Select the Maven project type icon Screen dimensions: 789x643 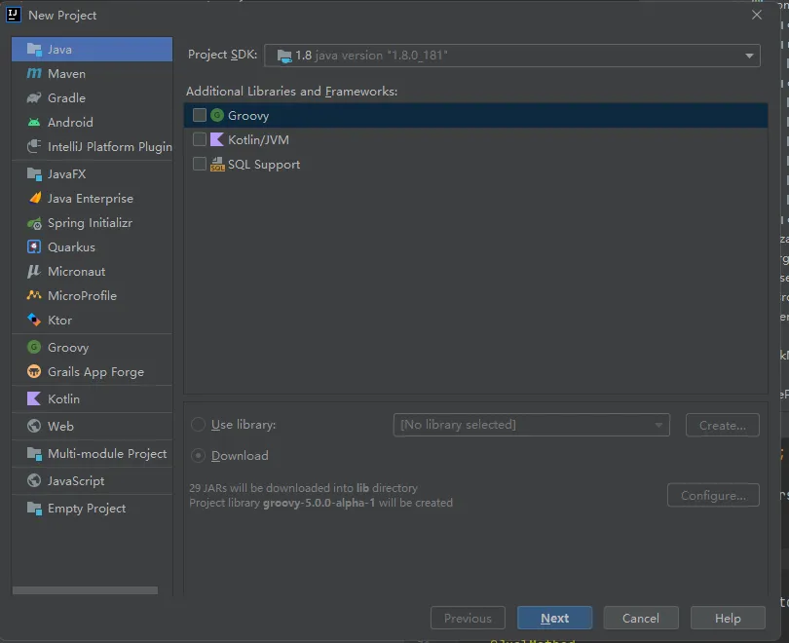point(34,74)
